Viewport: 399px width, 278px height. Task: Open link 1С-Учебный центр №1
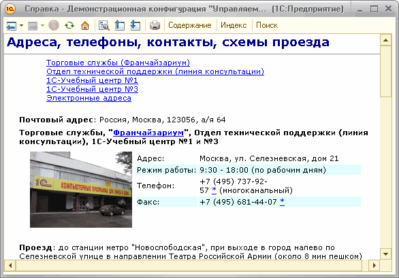click(x=92, y=80)
